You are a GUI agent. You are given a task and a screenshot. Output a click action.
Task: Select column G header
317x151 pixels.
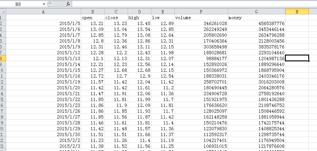coord(257,12)
